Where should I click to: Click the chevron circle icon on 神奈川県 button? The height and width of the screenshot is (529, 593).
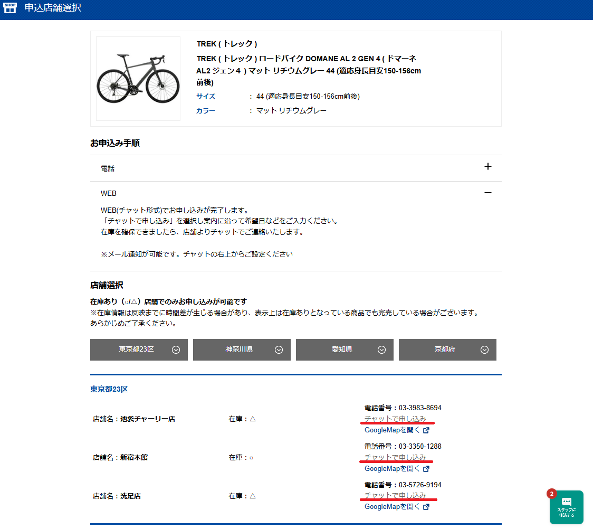279,350
